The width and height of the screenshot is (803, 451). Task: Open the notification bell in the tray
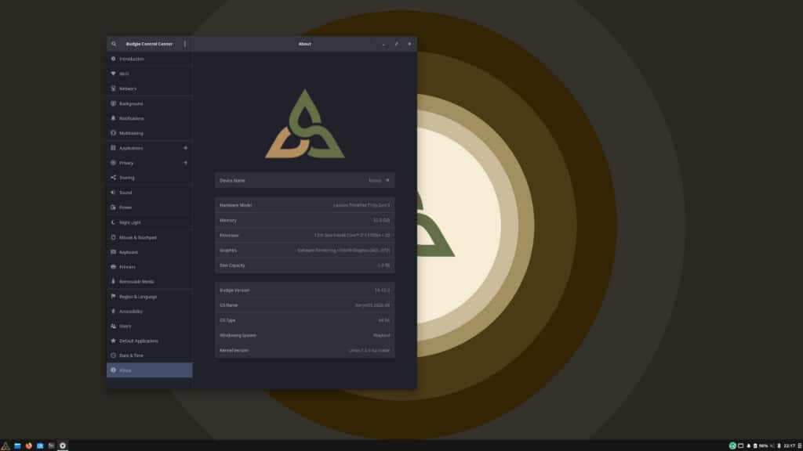[x=748, y=446]
